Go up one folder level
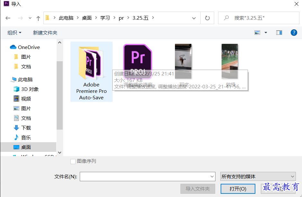Screen dimensions: 302x197 point(38,18)
